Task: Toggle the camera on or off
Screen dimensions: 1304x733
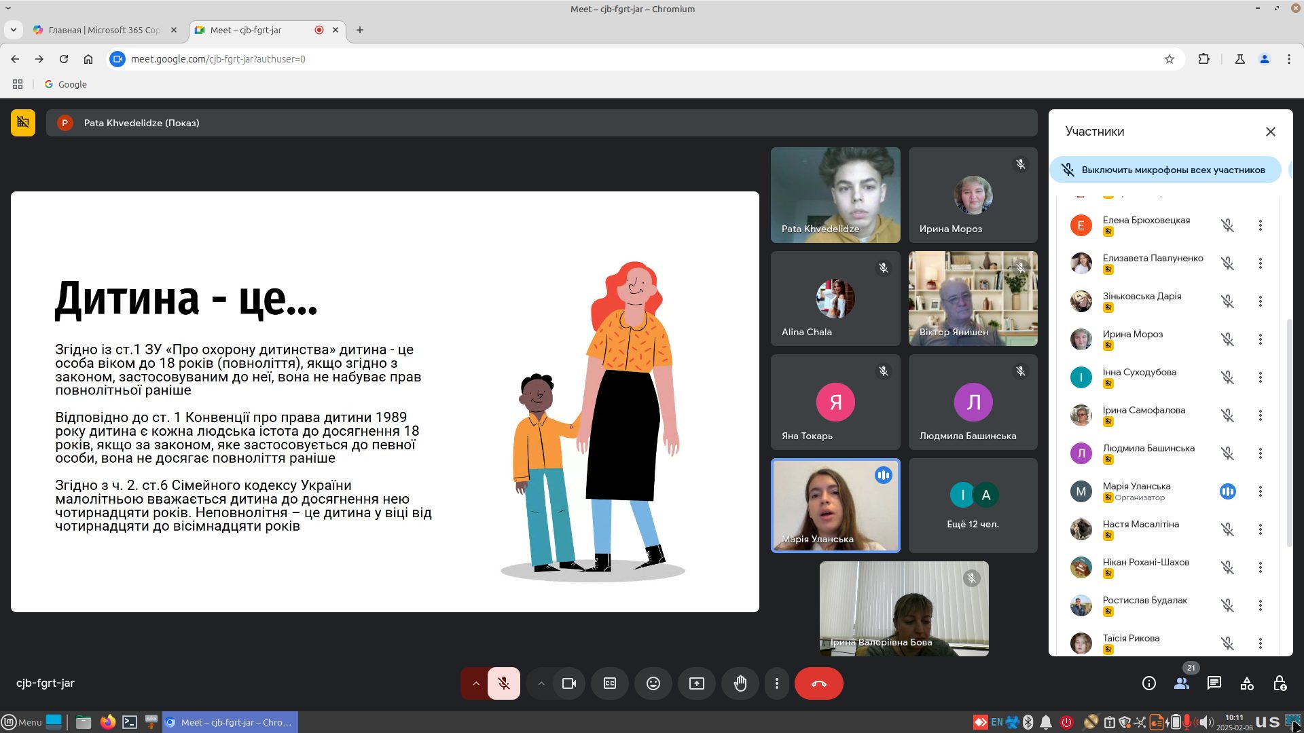Action: coord(569,683)
